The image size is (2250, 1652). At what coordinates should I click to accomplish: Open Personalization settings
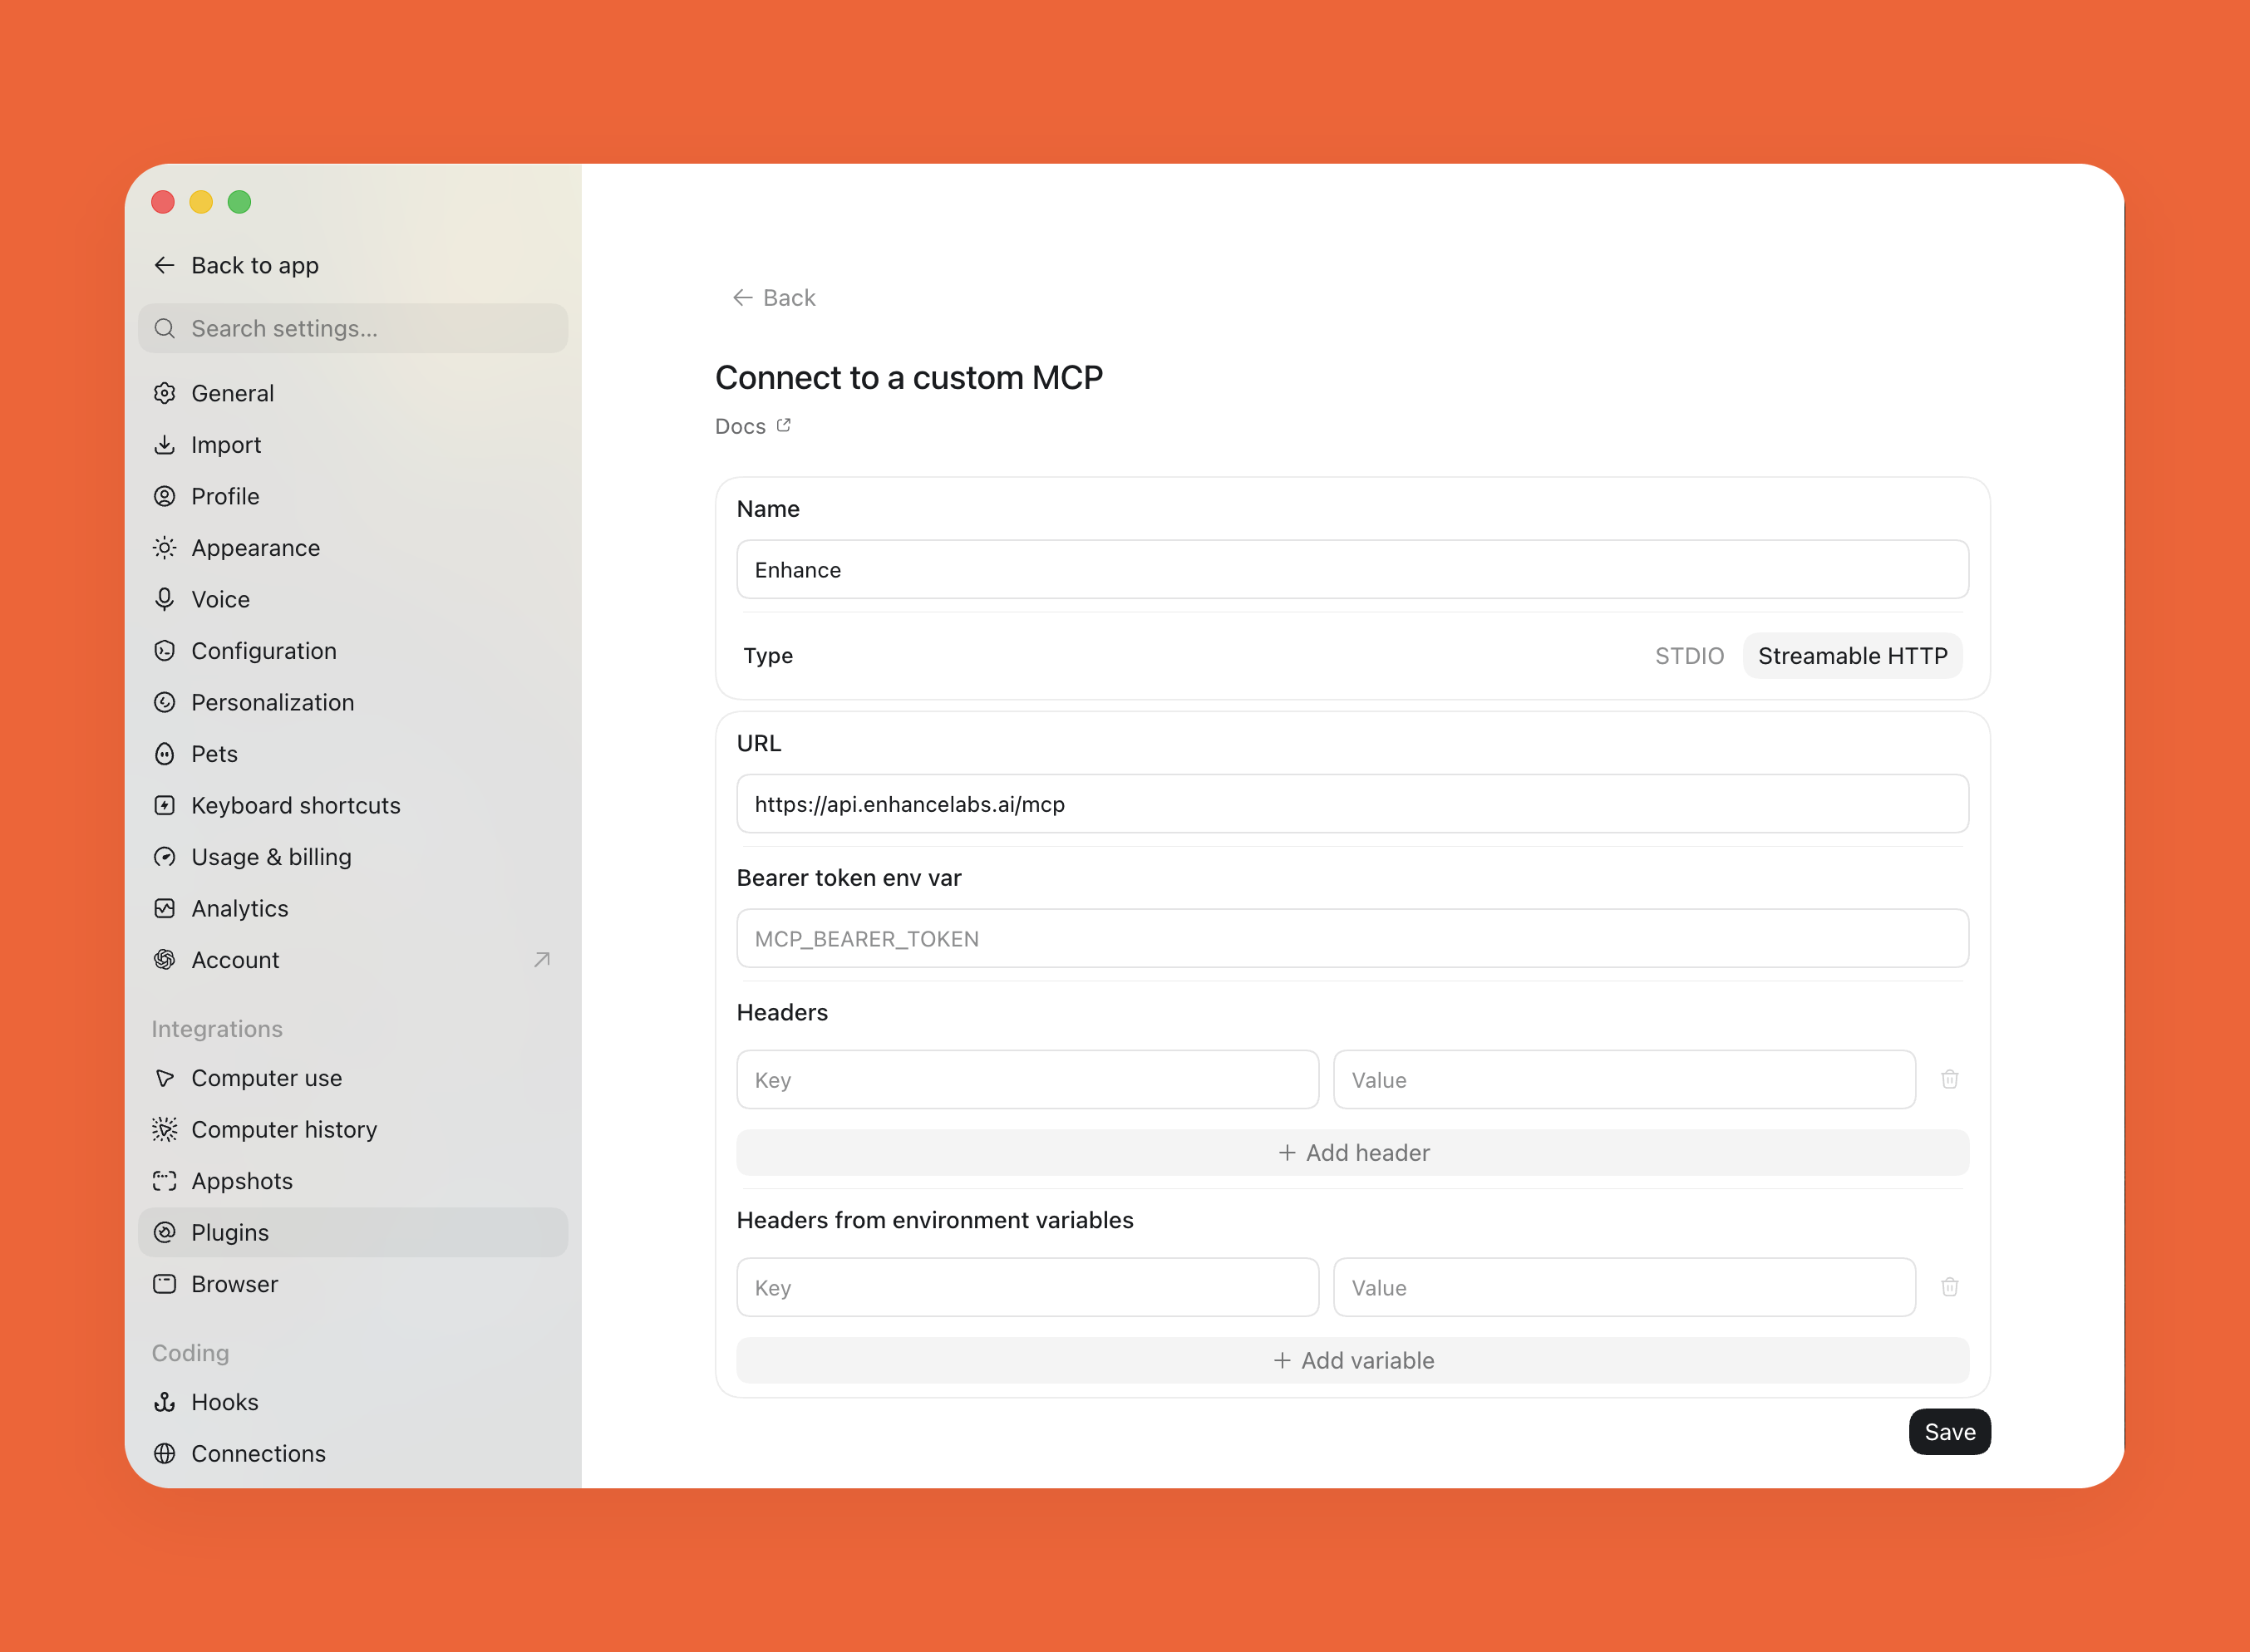coord(353,702)
